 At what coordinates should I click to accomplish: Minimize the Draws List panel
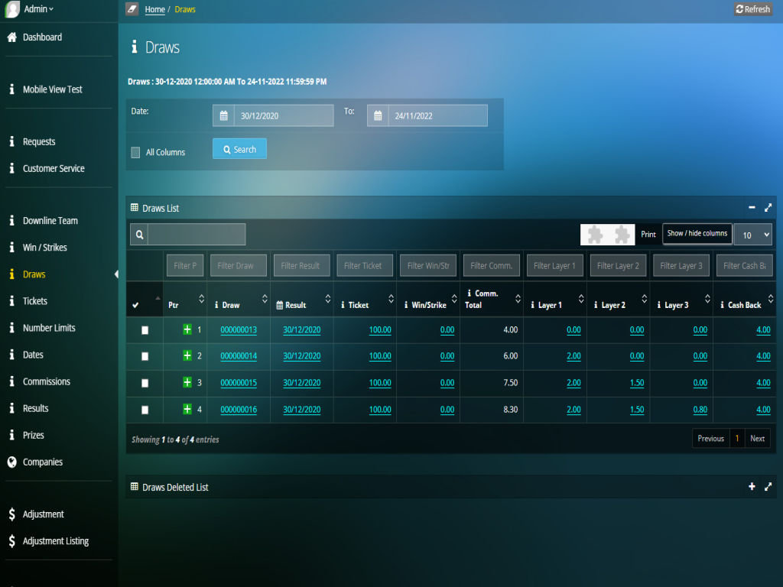click(x=752, y=208)
